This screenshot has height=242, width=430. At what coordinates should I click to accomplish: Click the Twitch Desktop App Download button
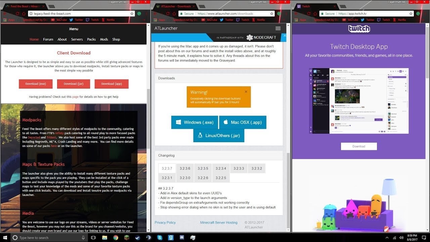tap(359, 146)
